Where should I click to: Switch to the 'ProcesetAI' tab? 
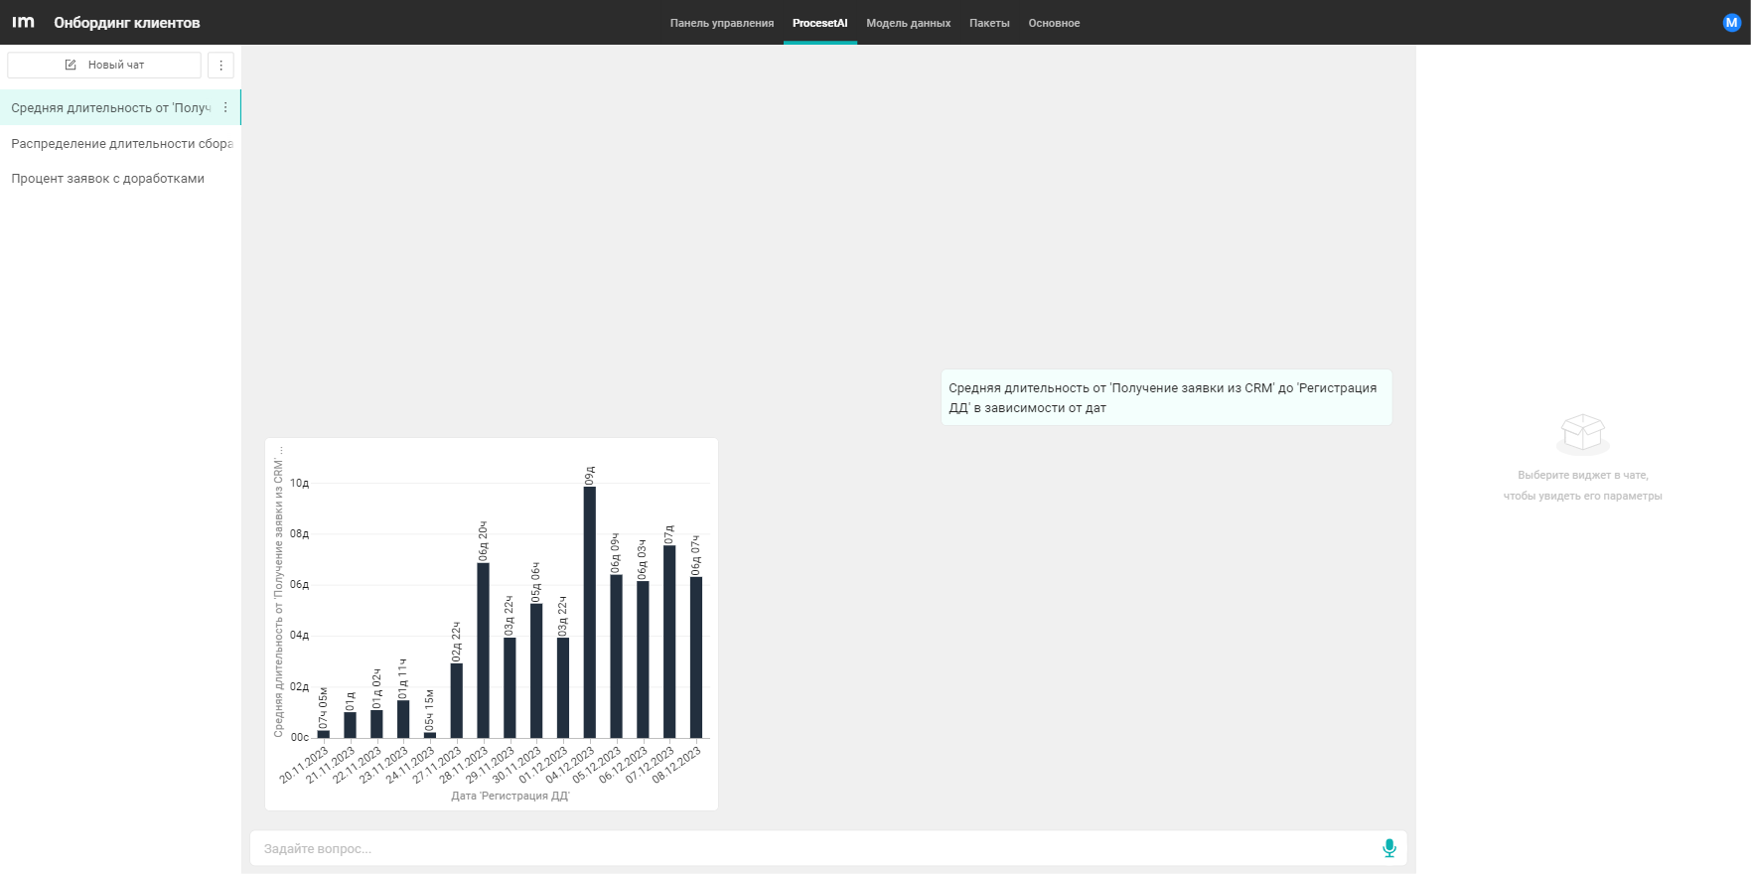point(819,23)
